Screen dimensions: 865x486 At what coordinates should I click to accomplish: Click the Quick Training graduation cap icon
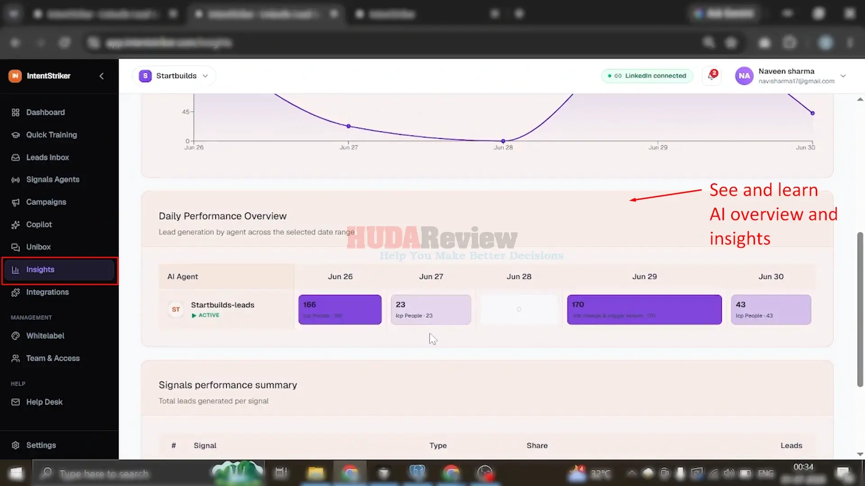pos(15,135)
